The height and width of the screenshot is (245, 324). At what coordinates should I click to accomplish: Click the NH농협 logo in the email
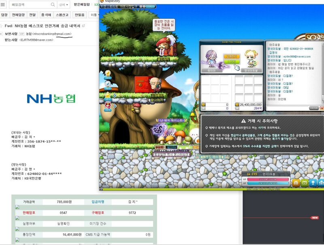51,98
